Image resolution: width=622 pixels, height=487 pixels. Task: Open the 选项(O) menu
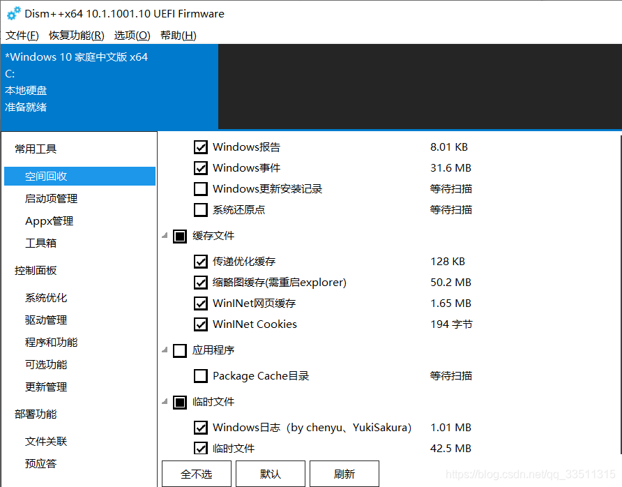point(132,36)
